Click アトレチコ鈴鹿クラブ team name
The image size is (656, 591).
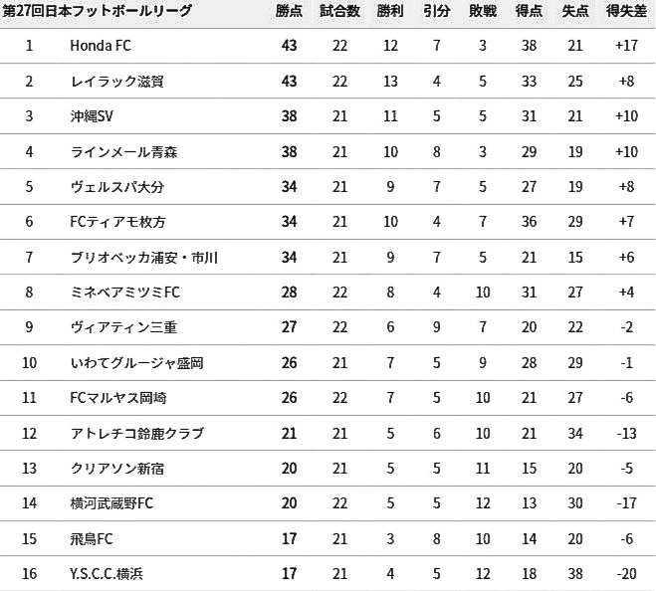coord(137,434)
